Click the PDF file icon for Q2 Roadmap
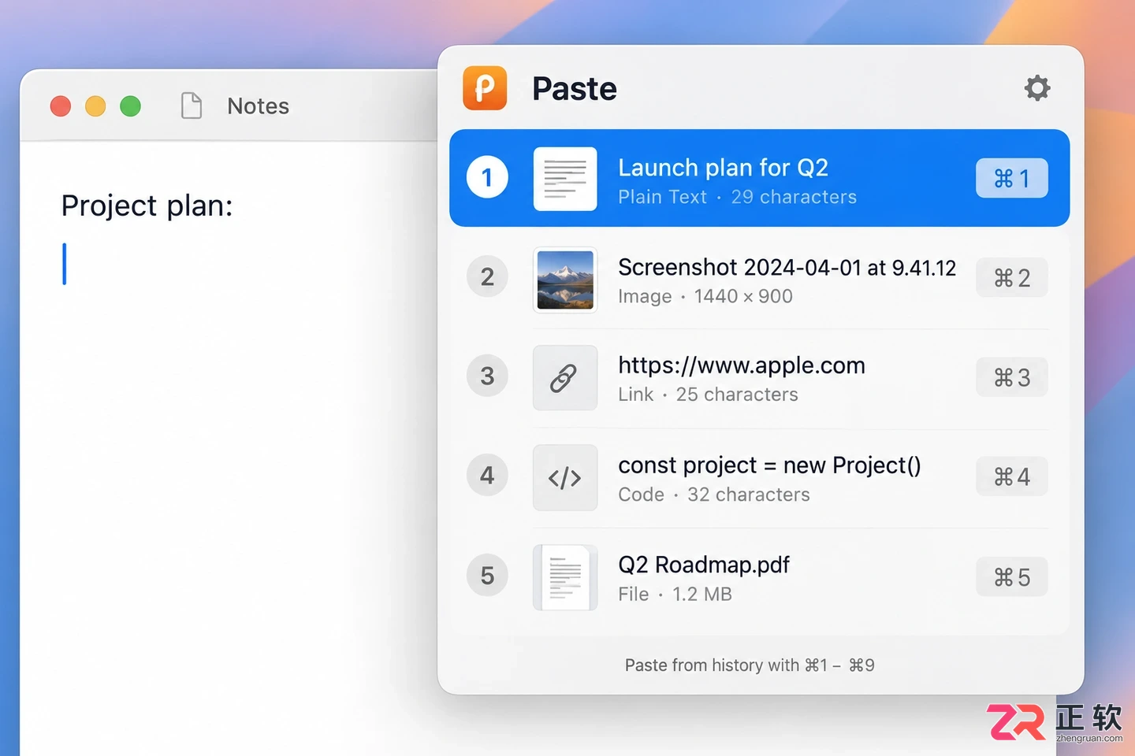Image resolution: width=1135 pixels, height=756 pixels. [x=565, y=577]
